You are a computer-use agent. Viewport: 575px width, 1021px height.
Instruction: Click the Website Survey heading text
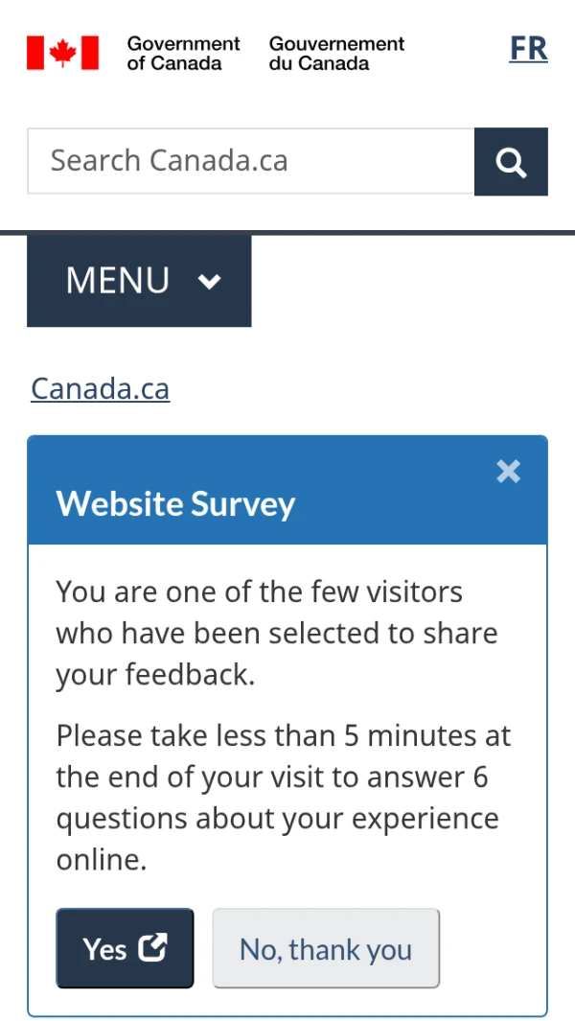pyautogui.click(x=175, y=503)
